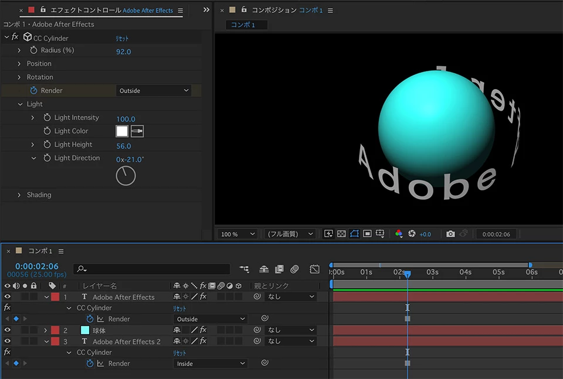Take a snapshot with the camera icon
The image size is (563, 379).
point(450,234)
